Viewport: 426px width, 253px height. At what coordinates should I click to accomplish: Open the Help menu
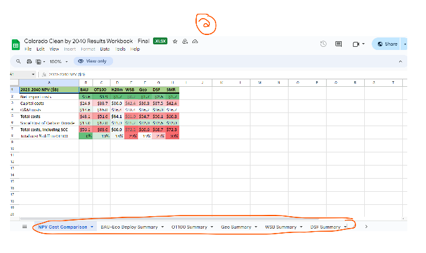(x=135, y=49)
